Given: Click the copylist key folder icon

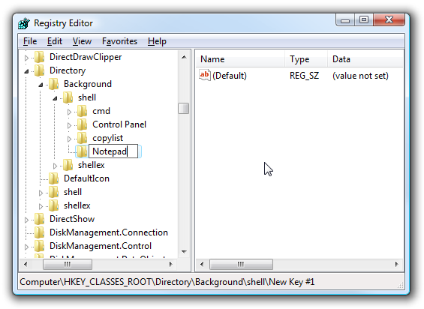Looking at the screenshot, I should (x=82, y=138).
